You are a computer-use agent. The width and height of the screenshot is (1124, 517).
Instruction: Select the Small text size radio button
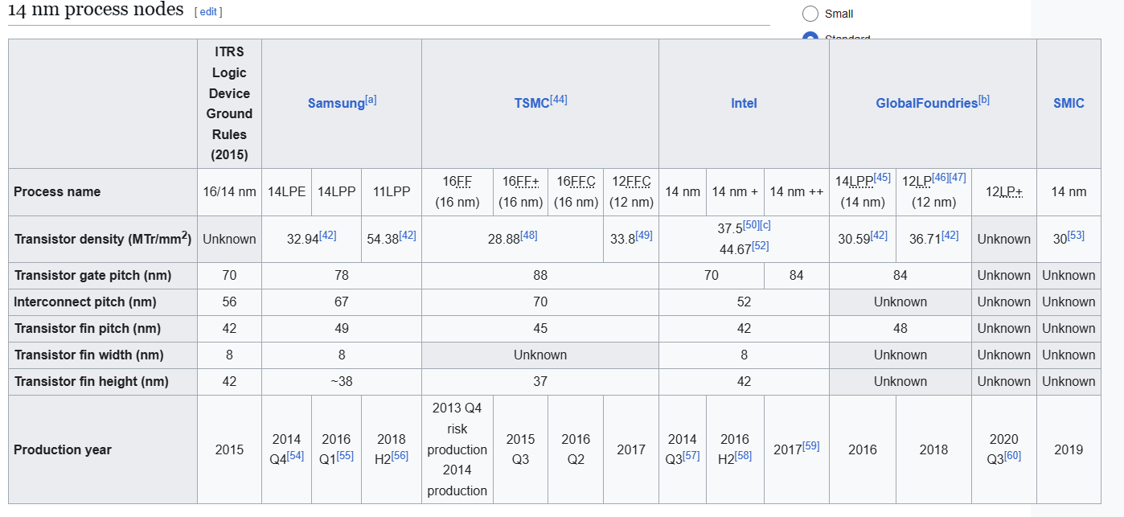[x=810, y=14]
